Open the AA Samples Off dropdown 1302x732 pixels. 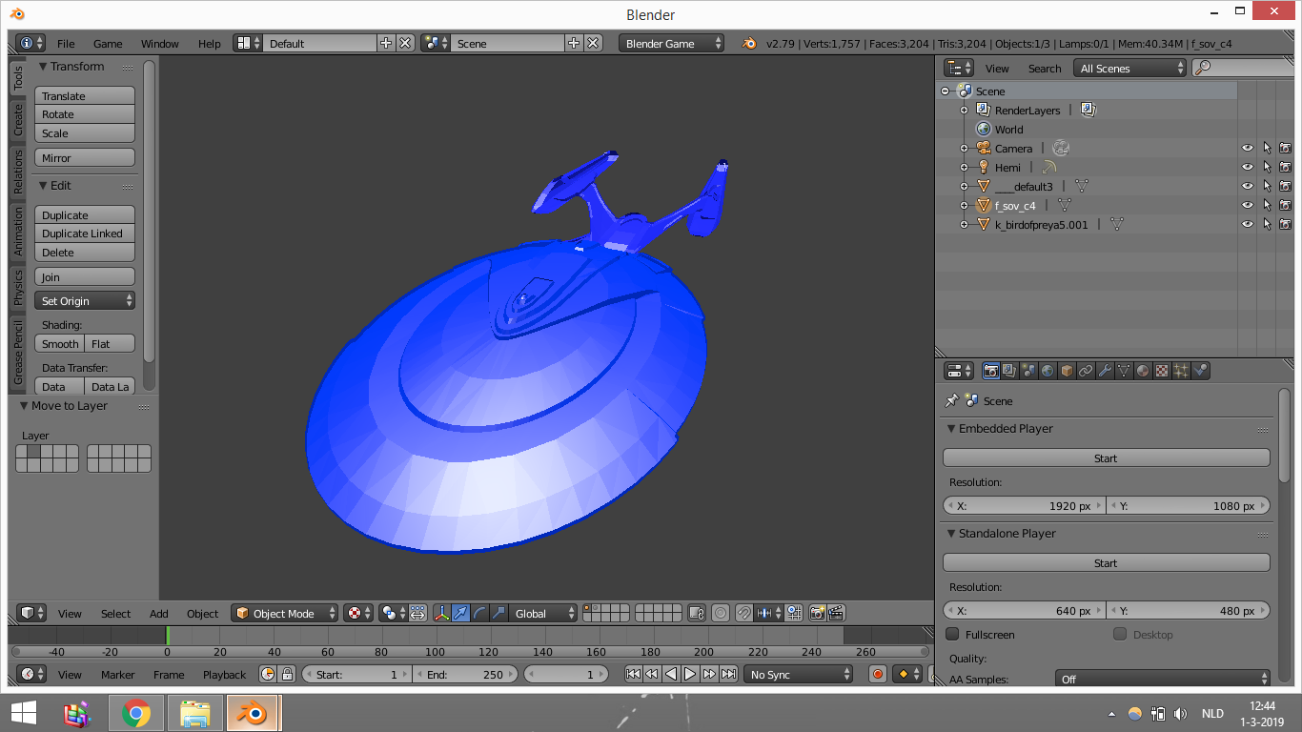[x=1163, y=679]
